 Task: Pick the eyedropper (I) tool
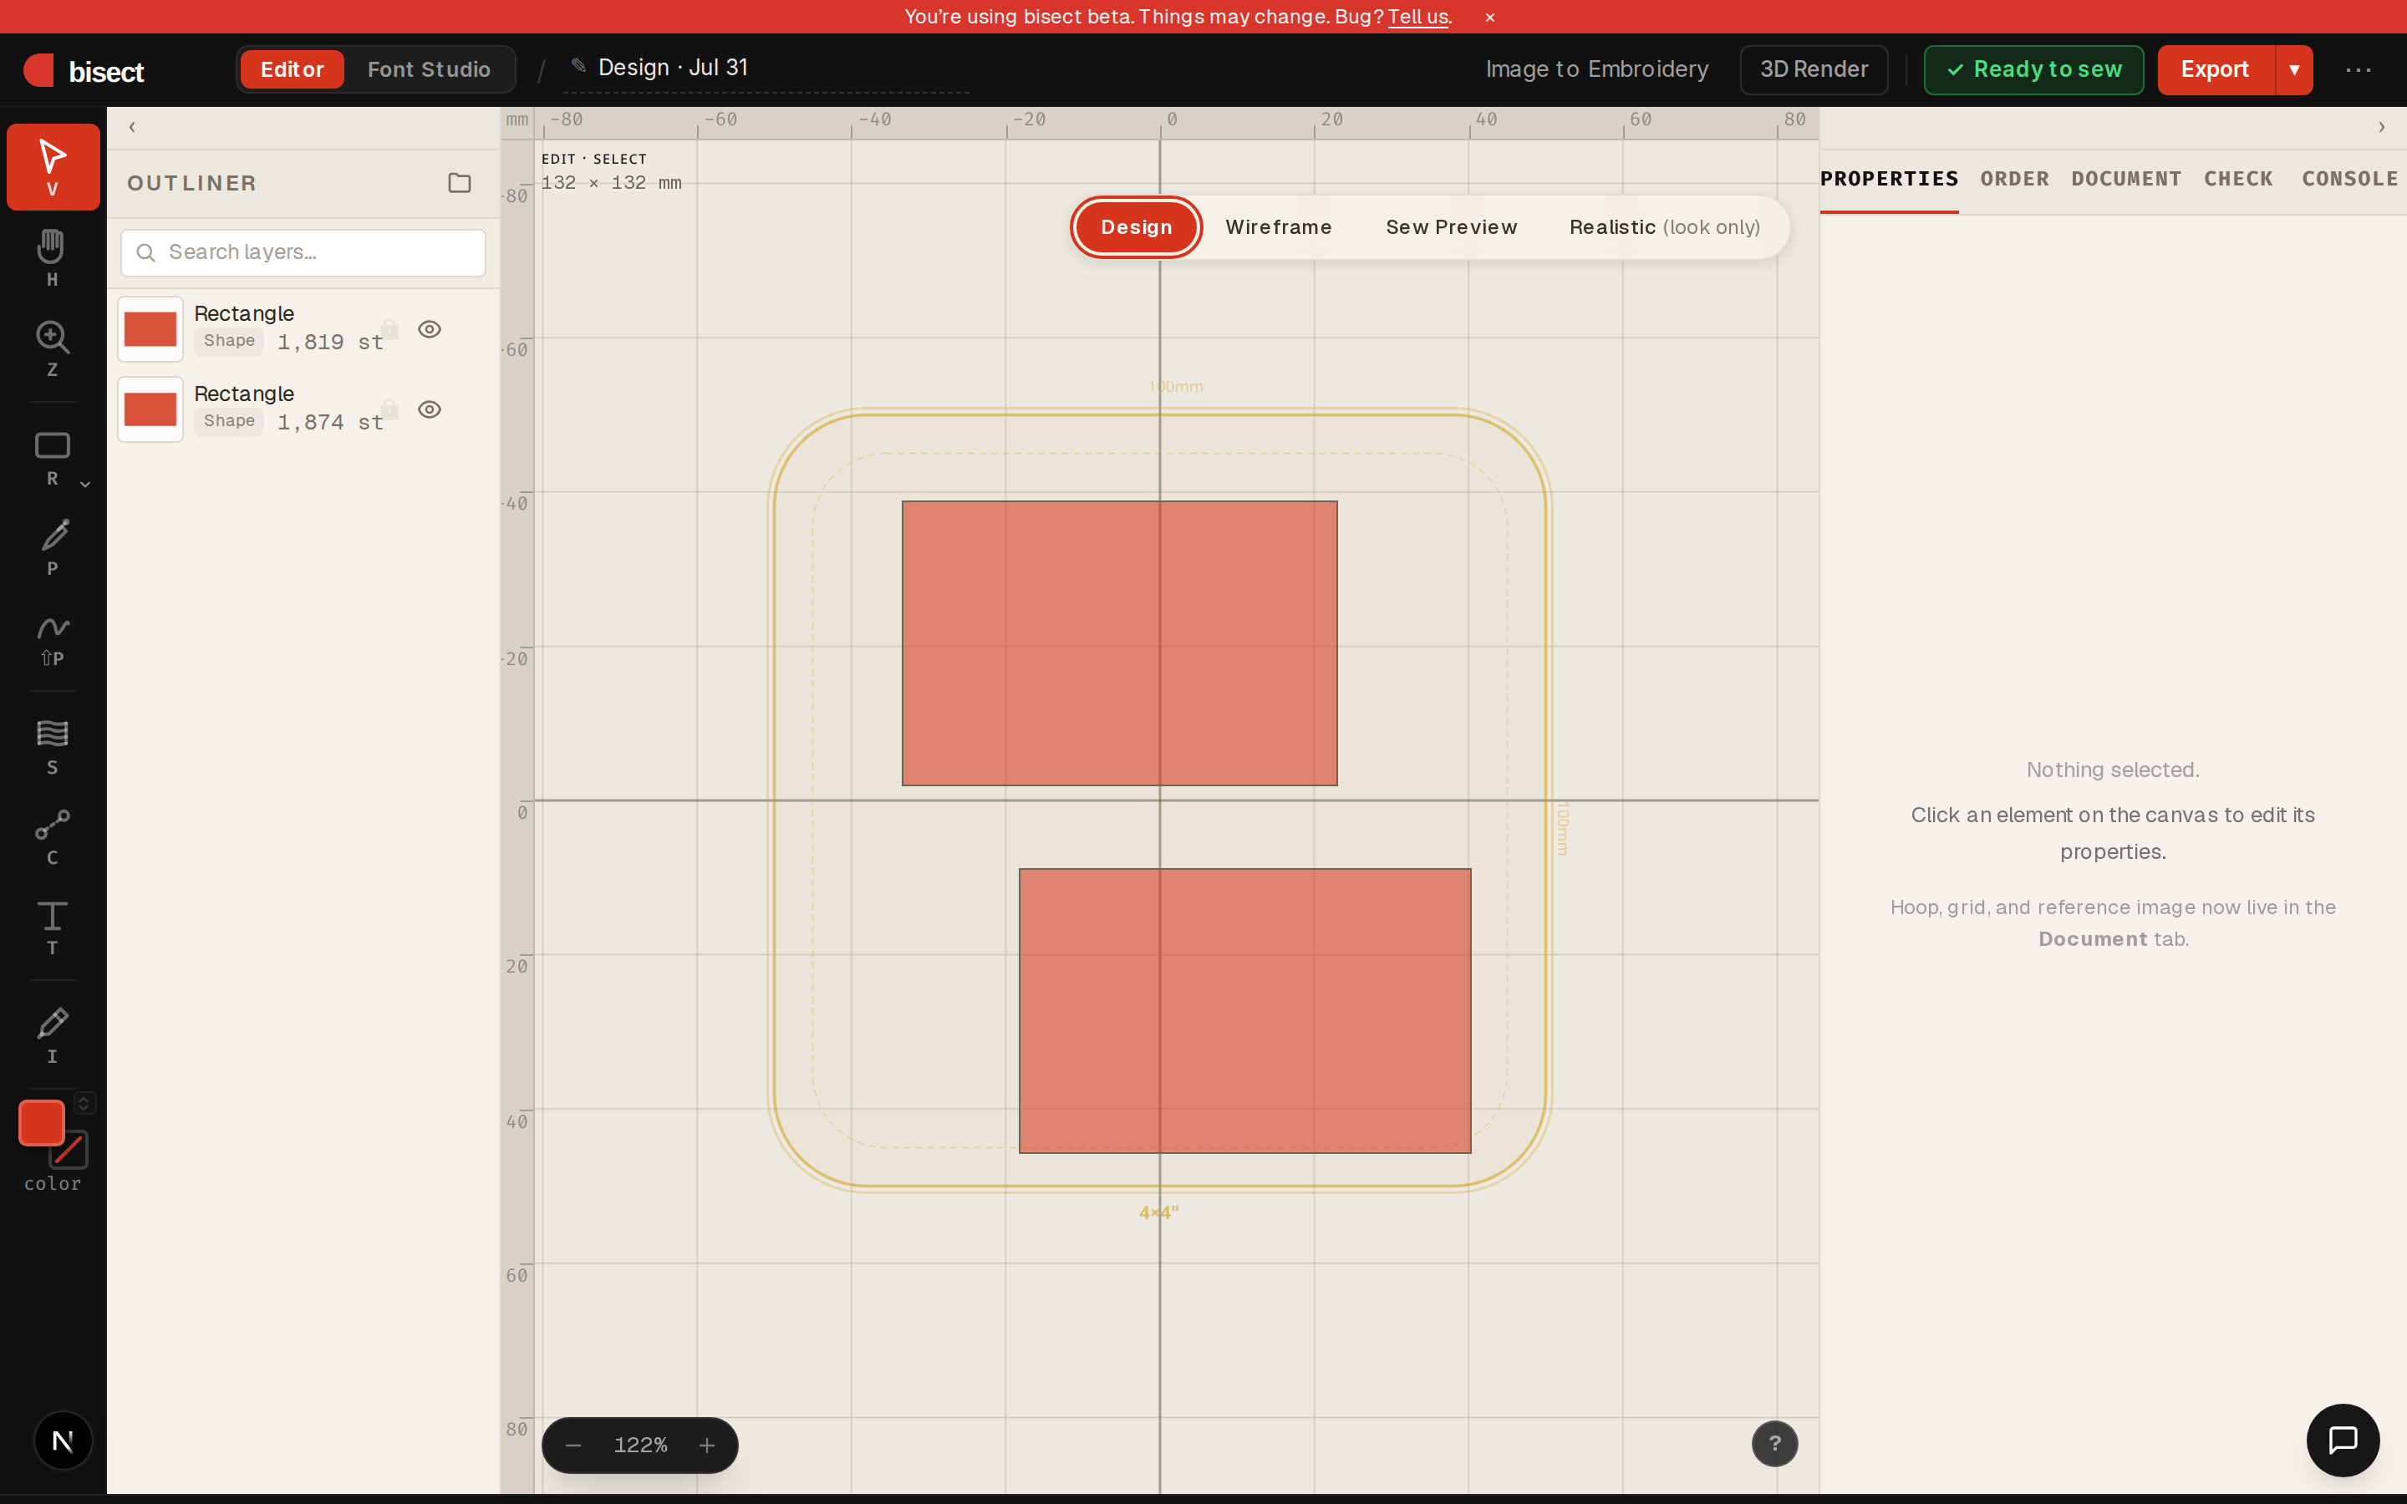click(x=53, y=1034)
